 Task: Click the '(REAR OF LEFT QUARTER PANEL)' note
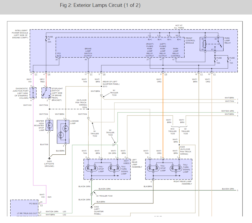(x=111, y=83)
